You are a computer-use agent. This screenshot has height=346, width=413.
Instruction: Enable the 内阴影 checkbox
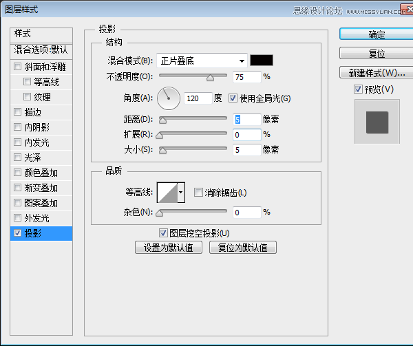pyautogui.click(x=17, y=127)
